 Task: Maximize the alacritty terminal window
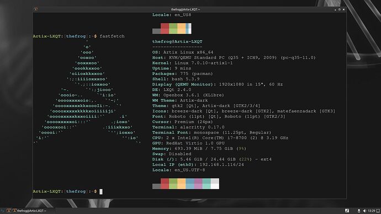pos(340,9)
